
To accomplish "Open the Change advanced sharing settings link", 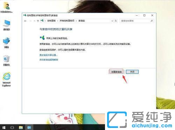I will pyautogui.click(x=48, y=55).
